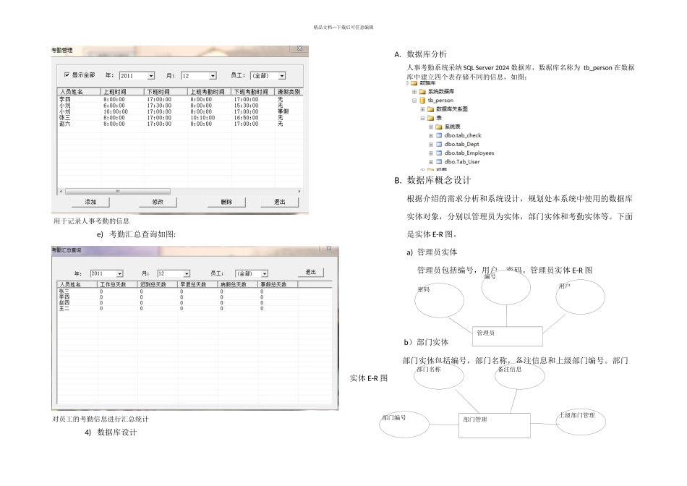Open the 年 dropdown in 考勤汇总查询
Screen dimensions: 687x486
click(x=119, y=273)
